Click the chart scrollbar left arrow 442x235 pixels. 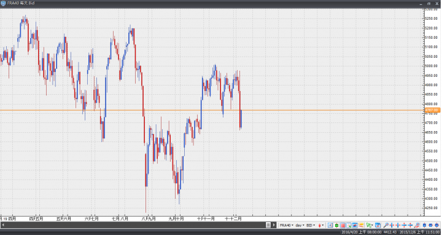tap(3, 225)
